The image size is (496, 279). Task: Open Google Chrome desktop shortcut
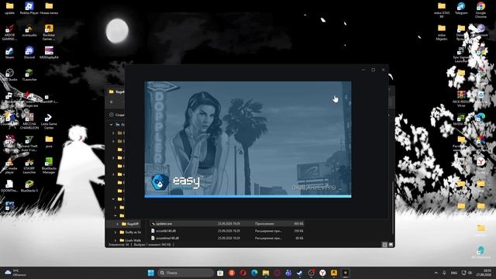click(480, 9)
